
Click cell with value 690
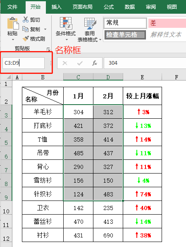click(108, 235)
